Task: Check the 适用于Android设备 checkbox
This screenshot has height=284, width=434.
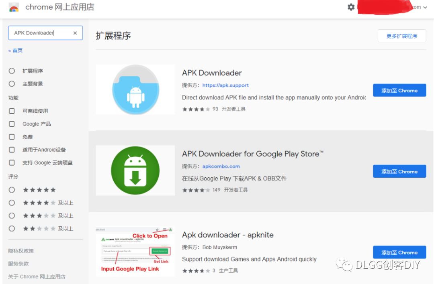Action: point(12,150)
